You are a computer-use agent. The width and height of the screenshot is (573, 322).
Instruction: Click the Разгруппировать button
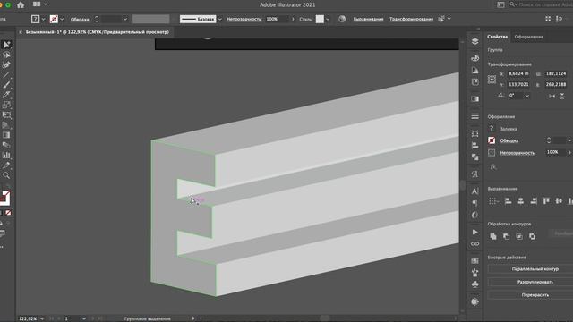pos(535,282)
